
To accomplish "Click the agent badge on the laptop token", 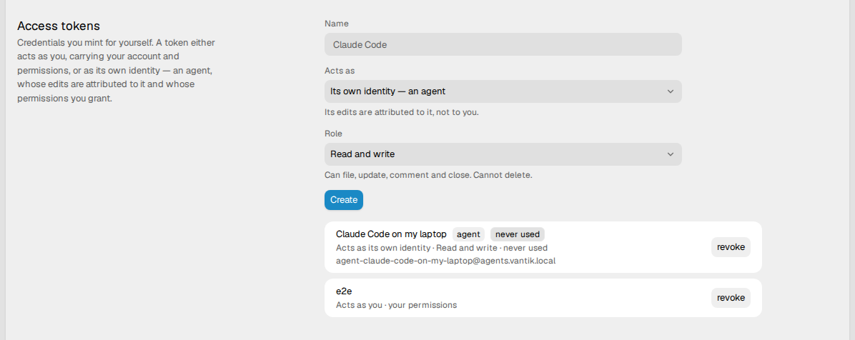I will coord(468,234).
